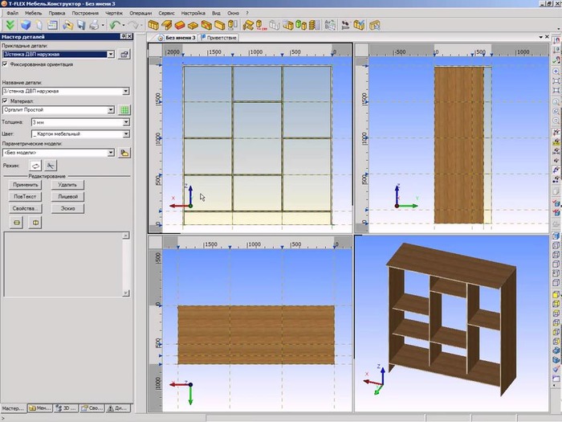Click the vertical panel orientation icon button
Viewport: 562px width, 422px height.
pos(35,223)
